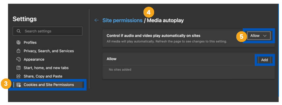The height and width of the screenshot is (105, 282).
Task: Go back using the left arrow icon
Action: [x=97, y=20]
